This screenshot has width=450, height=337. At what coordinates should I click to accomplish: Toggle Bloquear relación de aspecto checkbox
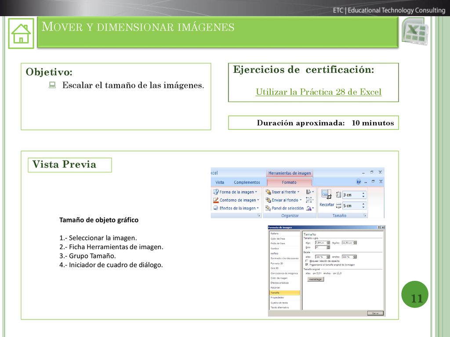click(x=307, y=261)
